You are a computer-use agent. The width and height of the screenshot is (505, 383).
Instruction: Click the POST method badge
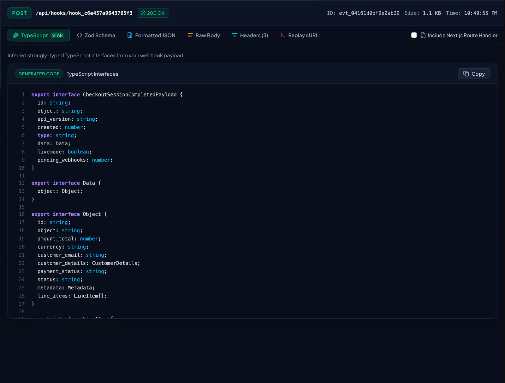[20, 13]
